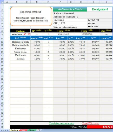
Task: Click next sheet navigation arrow
Action: tap(6, 130)
